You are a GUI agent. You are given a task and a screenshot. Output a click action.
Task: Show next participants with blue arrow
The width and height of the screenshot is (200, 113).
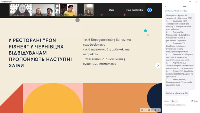pyautogui.click(x=149, y=10)
